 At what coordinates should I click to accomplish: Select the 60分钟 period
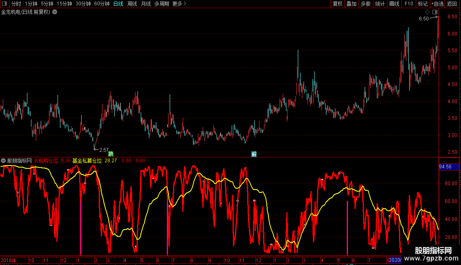pos(102,4)
